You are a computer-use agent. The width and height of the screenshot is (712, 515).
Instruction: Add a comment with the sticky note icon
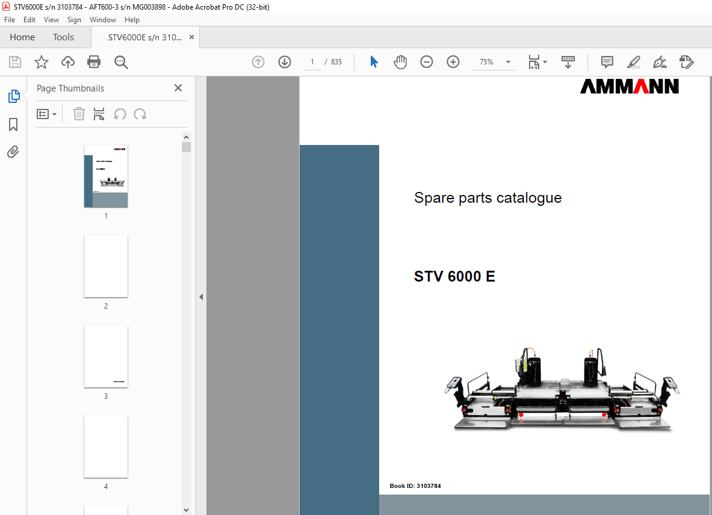607,62
